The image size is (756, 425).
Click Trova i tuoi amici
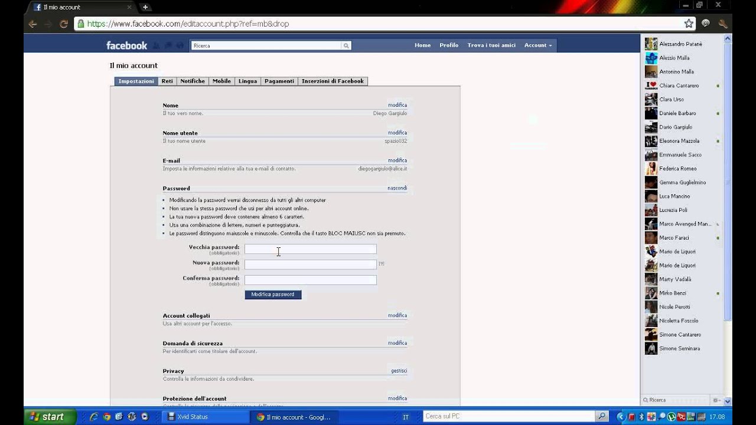coord(491,45)
